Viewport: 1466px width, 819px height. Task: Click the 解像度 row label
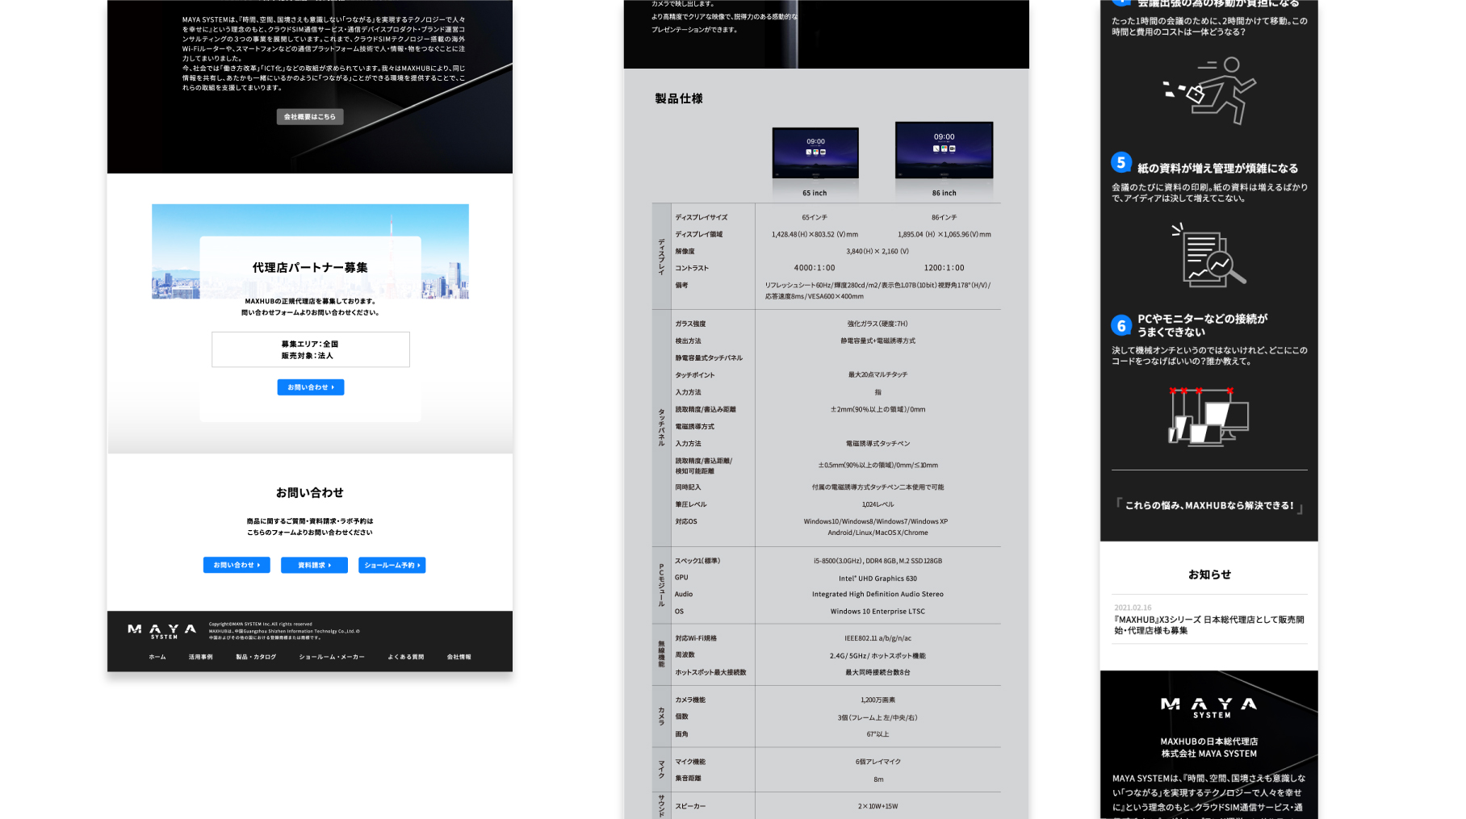coord(685,251)
